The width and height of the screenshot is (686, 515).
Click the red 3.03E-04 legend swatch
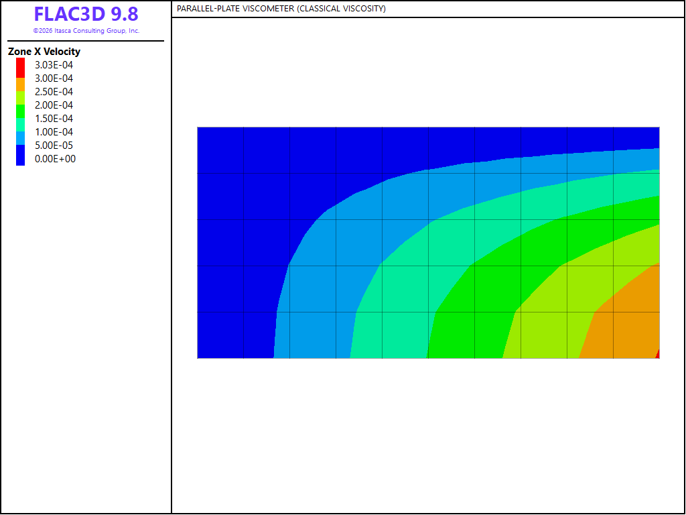coord(21,68)
